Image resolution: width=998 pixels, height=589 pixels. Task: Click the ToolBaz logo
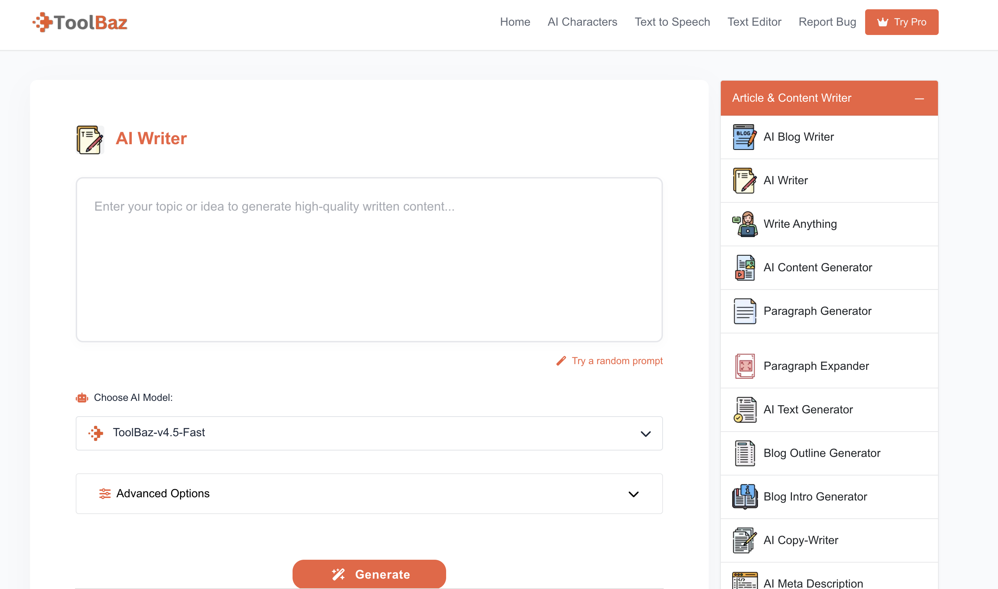point(80,22)
